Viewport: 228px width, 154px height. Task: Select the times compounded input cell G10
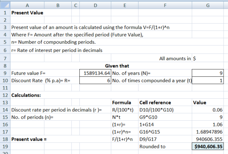[x=208, y=80]
